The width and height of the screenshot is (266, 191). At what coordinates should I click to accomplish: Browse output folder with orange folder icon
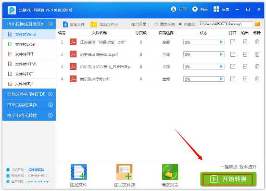click(x=257, y=24)
